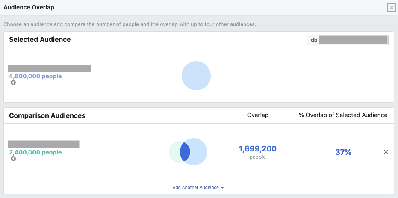This screenshot has width=398, height=198.
Task: Click the small arrow beside Add Another Audience
Action: (x=222, y=188)
